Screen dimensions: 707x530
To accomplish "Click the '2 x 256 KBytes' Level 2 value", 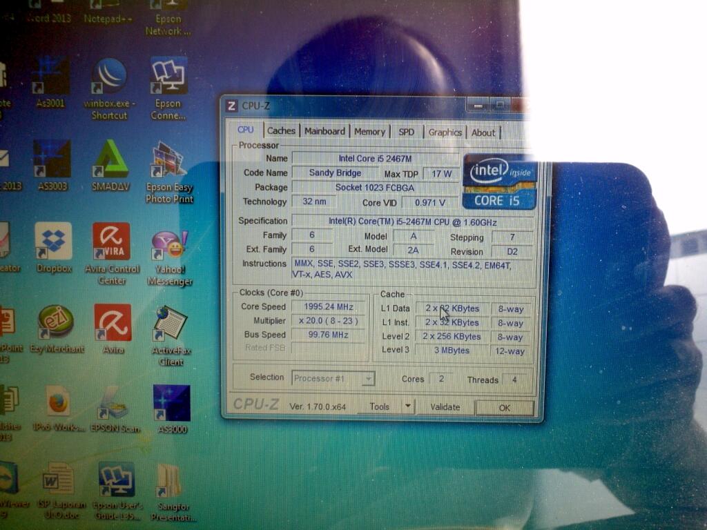I will pyautogui.click(x=452, y=337).
